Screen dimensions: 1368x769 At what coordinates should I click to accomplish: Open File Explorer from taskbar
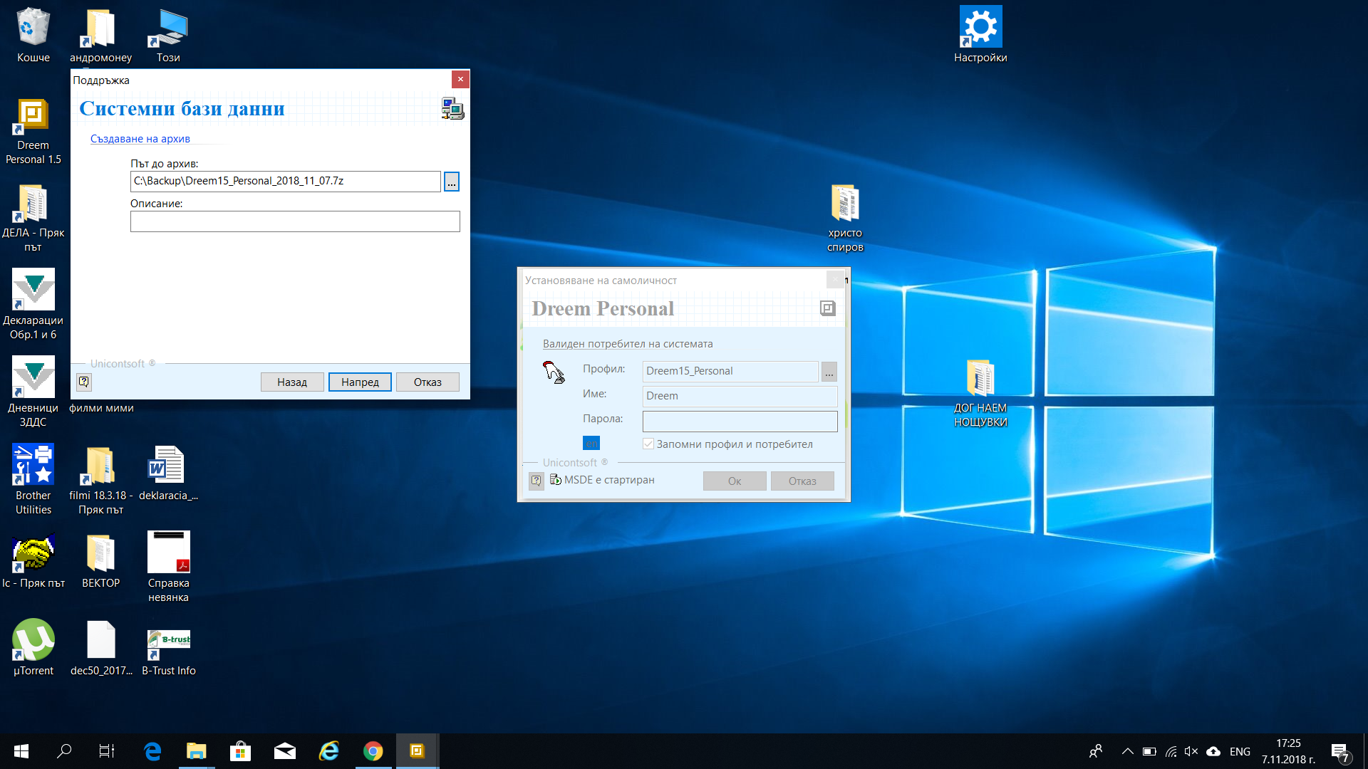pos(196,751)
